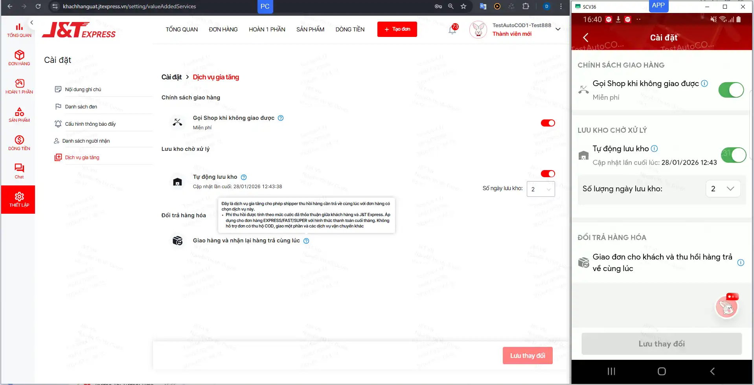Click web Lưu thay đổi button
The height and width of the screenshot is (385, 754).
[x=528, y=356]
